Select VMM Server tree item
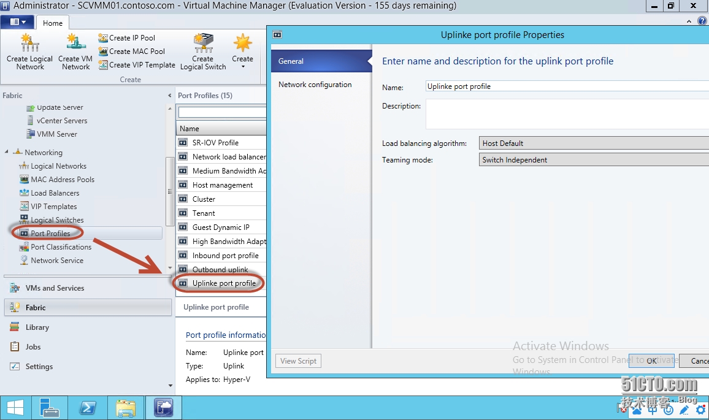The width and height of the screenshot is (709, 420). click(57, 134)
